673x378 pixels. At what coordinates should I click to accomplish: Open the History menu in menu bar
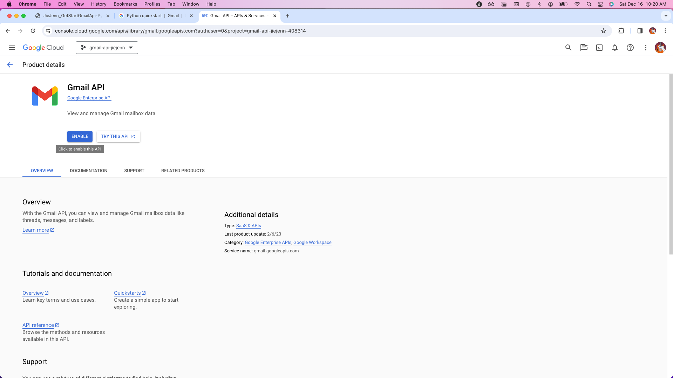98,4
